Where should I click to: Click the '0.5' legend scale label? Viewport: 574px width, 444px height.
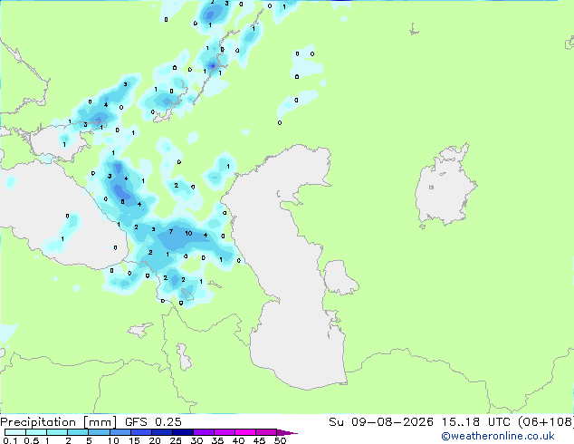click(31, 440)
